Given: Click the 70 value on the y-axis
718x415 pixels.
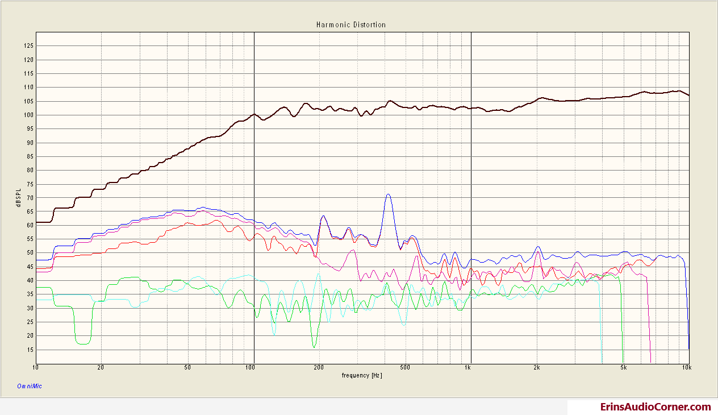Looking at the screenshot, I should [x=31, y=198].
